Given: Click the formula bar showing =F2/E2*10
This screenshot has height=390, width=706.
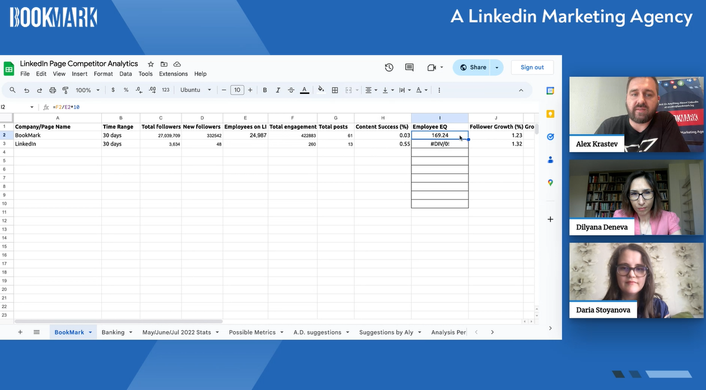Looking at the screenshot, I should 291,107.
